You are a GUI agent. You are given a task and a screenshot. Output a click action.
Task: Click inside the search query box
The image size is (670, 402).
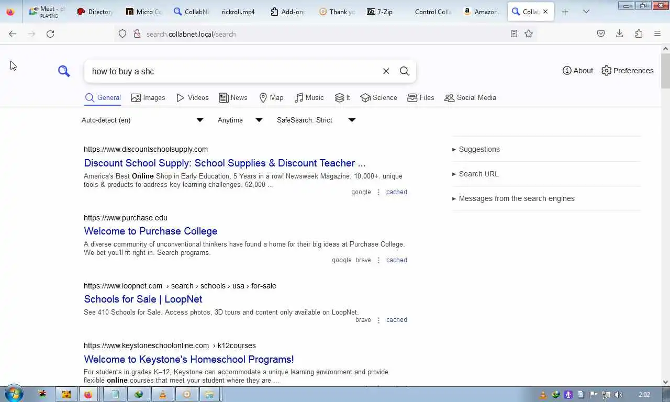click(233, 71)
